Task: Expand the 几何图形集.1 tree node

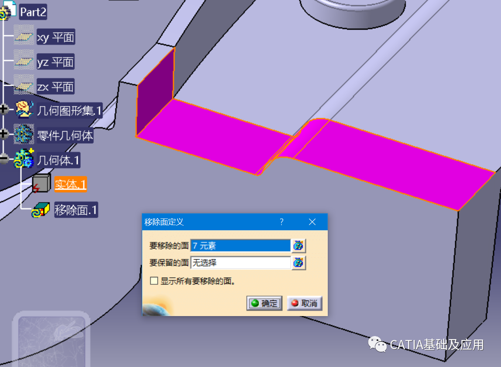Action: [x=4, y=109]
